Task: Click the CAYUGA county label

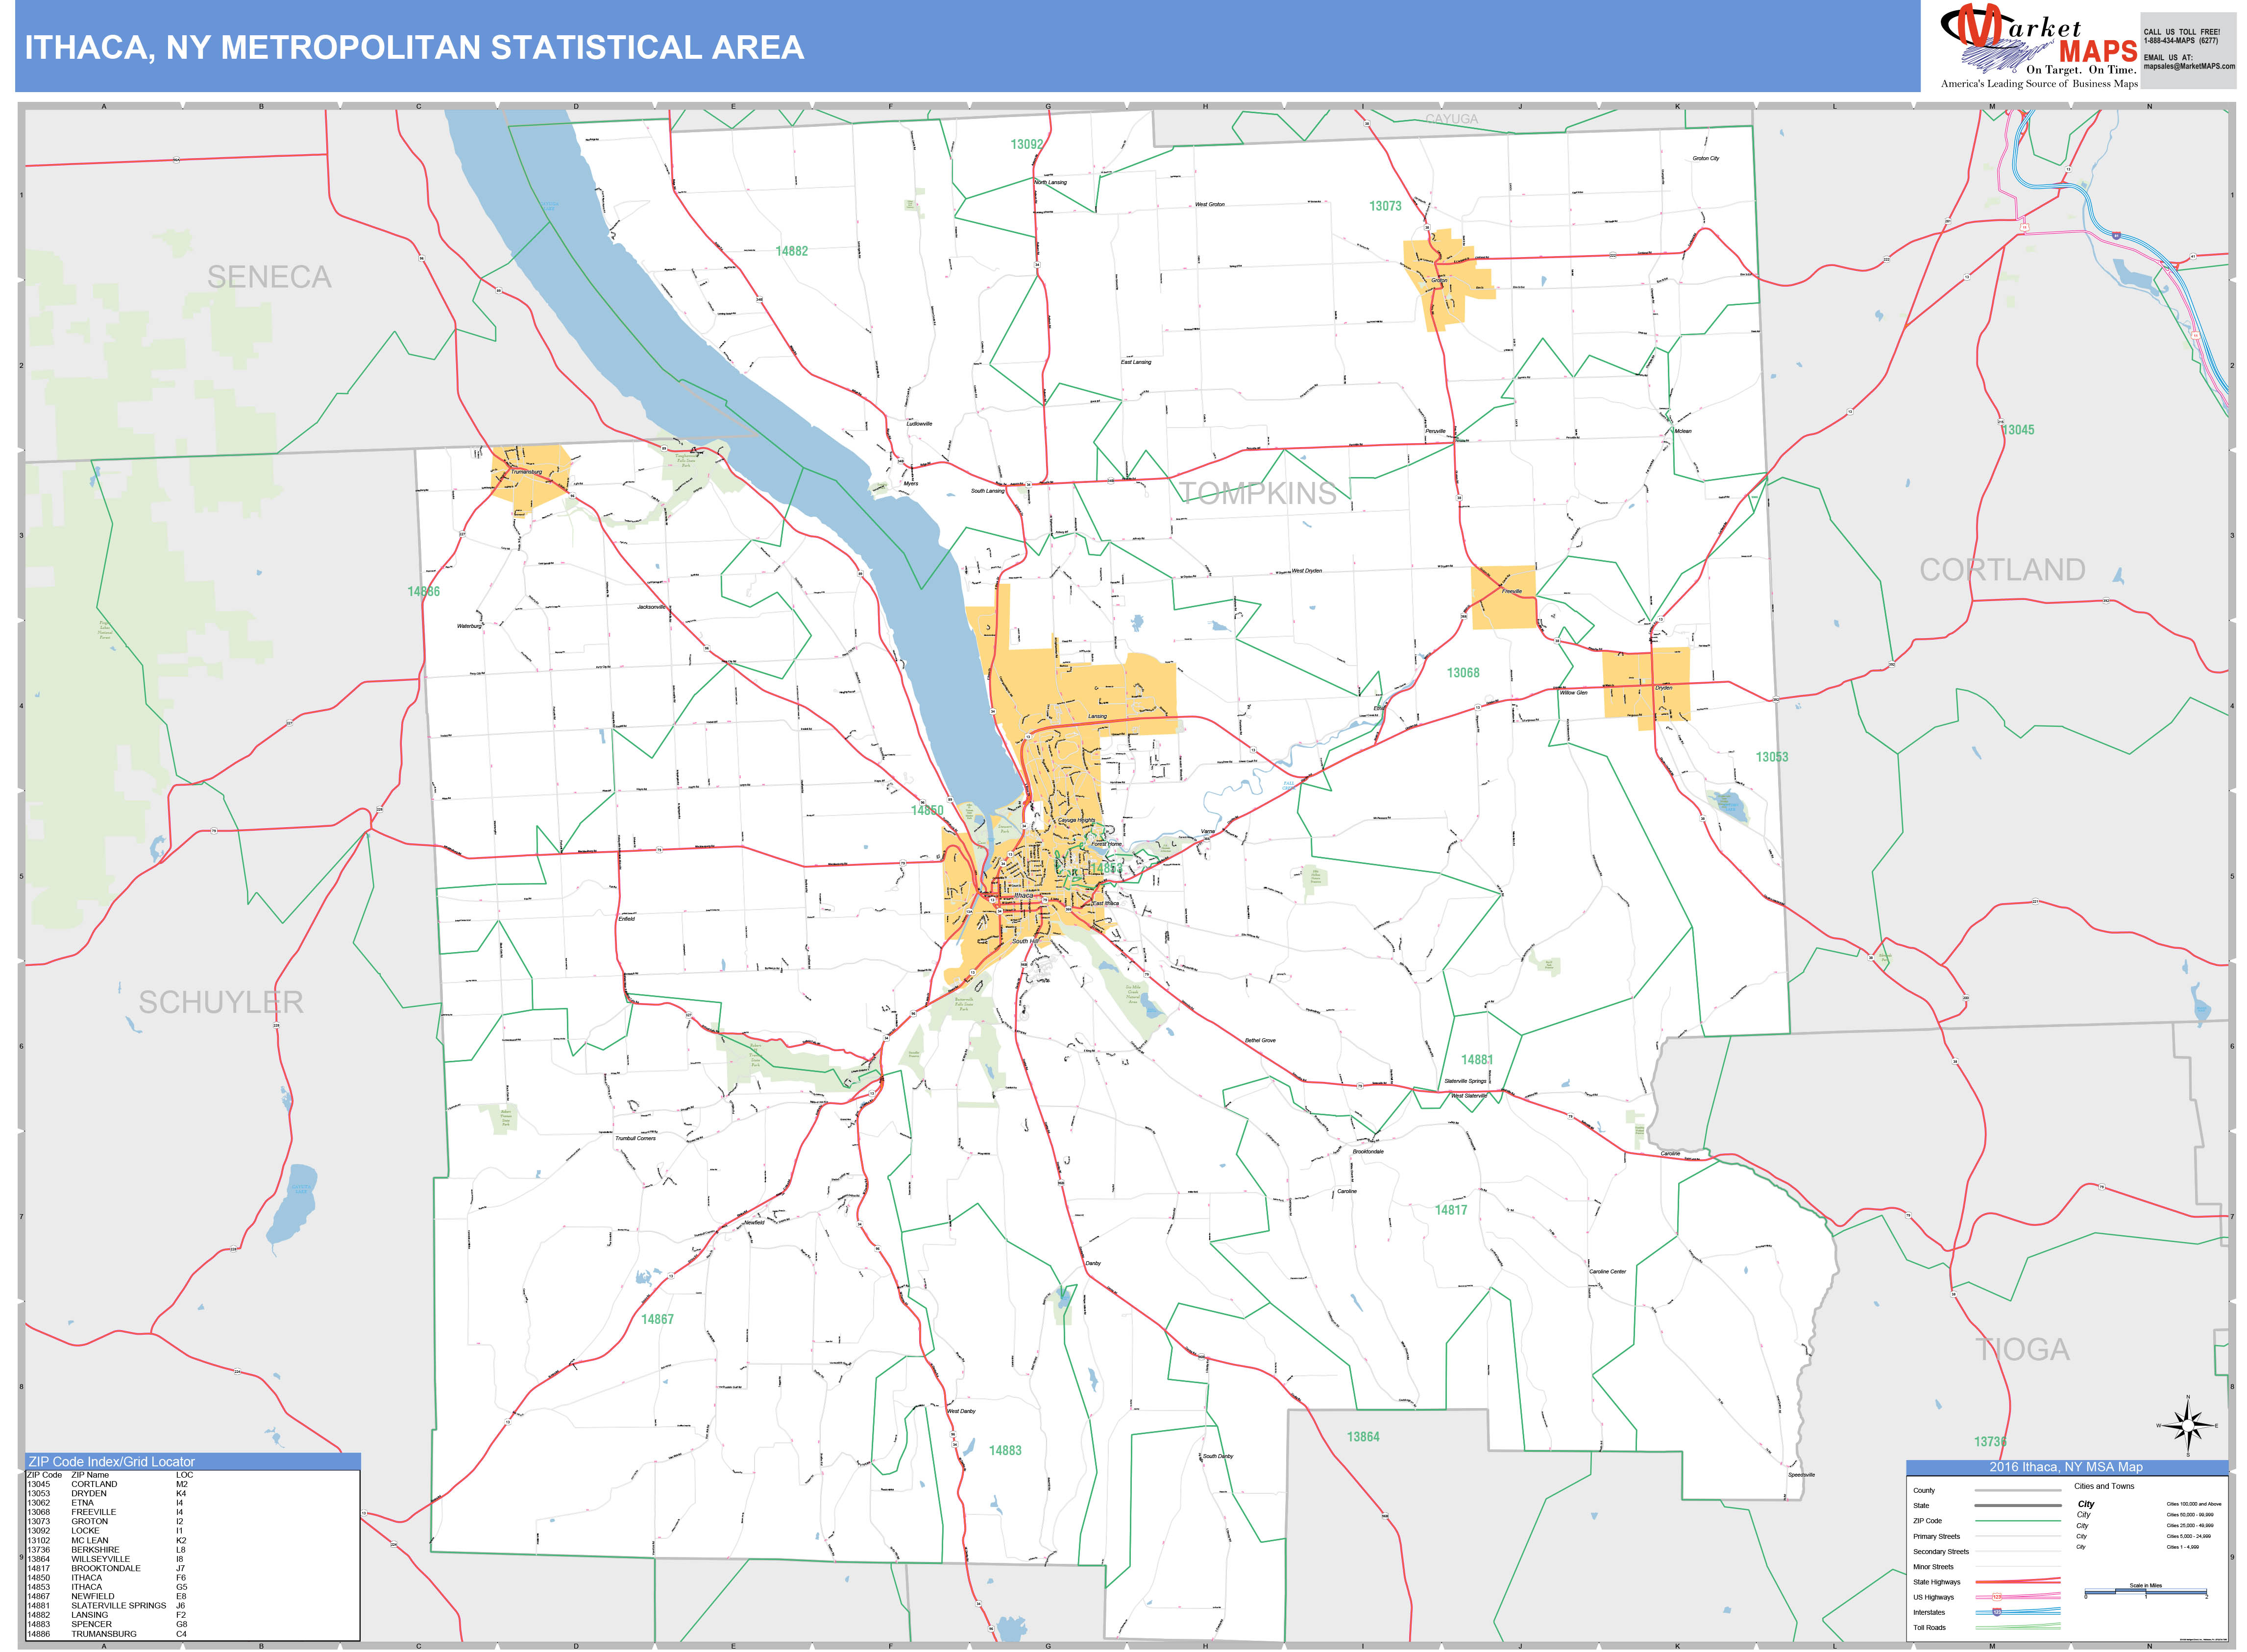Action: 1452,119
